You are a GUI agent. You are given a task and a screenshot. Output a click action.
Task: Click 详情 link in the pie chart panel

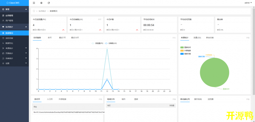[x=248, y=38]
